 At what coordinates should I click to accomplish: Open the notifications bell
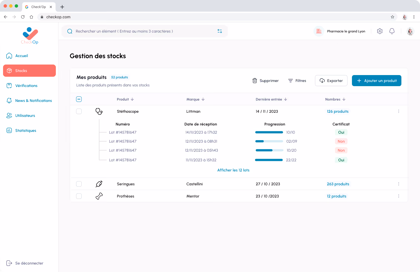[x=392, y=31]
